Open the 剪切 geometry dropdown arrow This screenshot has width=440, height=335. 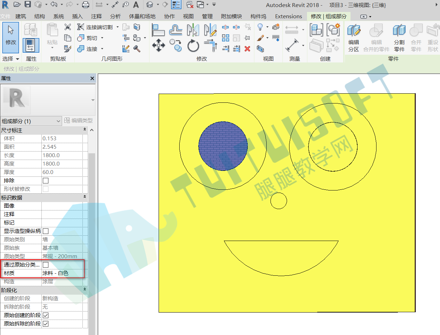[102, 38]
